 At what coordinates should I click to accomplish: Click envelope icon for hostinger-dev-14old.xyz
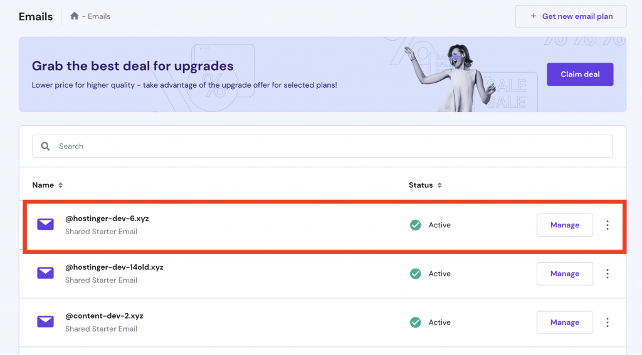(x=45, y=273)
